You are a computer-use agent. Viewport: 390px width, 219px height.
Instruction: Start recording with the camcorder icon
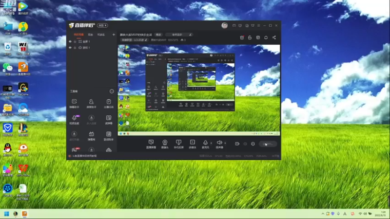tap(237, 144)
